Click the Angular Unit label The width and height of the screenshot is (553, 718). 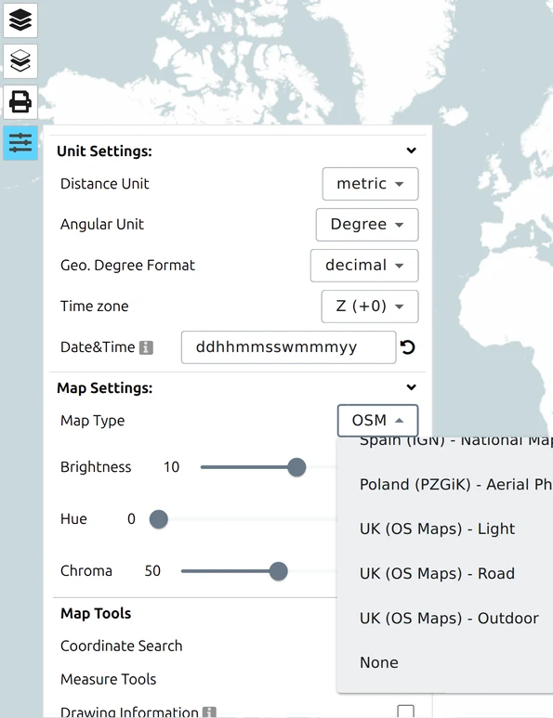click(x=101, y=225)
